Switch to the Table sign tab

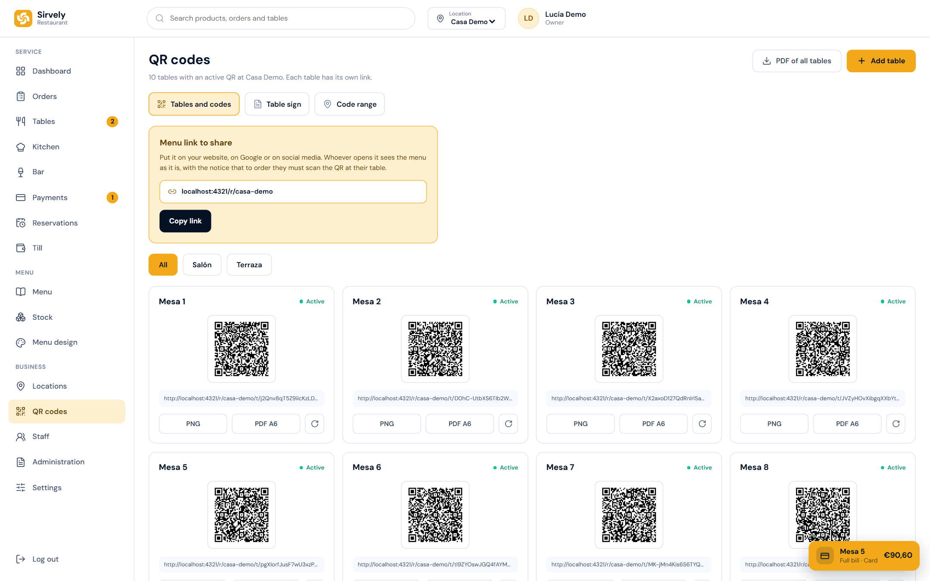click(277, 104)
